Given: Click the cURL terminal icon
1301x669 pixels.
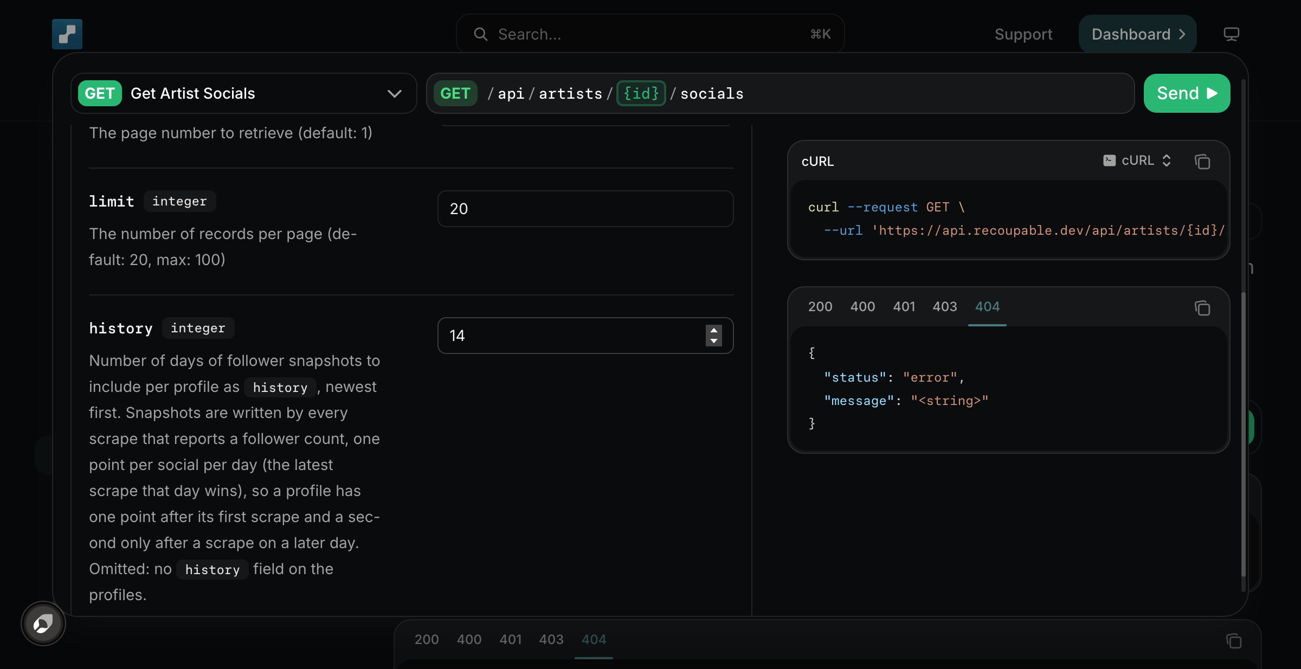Looking at the screenshot, I should [x=1109, y=160].
